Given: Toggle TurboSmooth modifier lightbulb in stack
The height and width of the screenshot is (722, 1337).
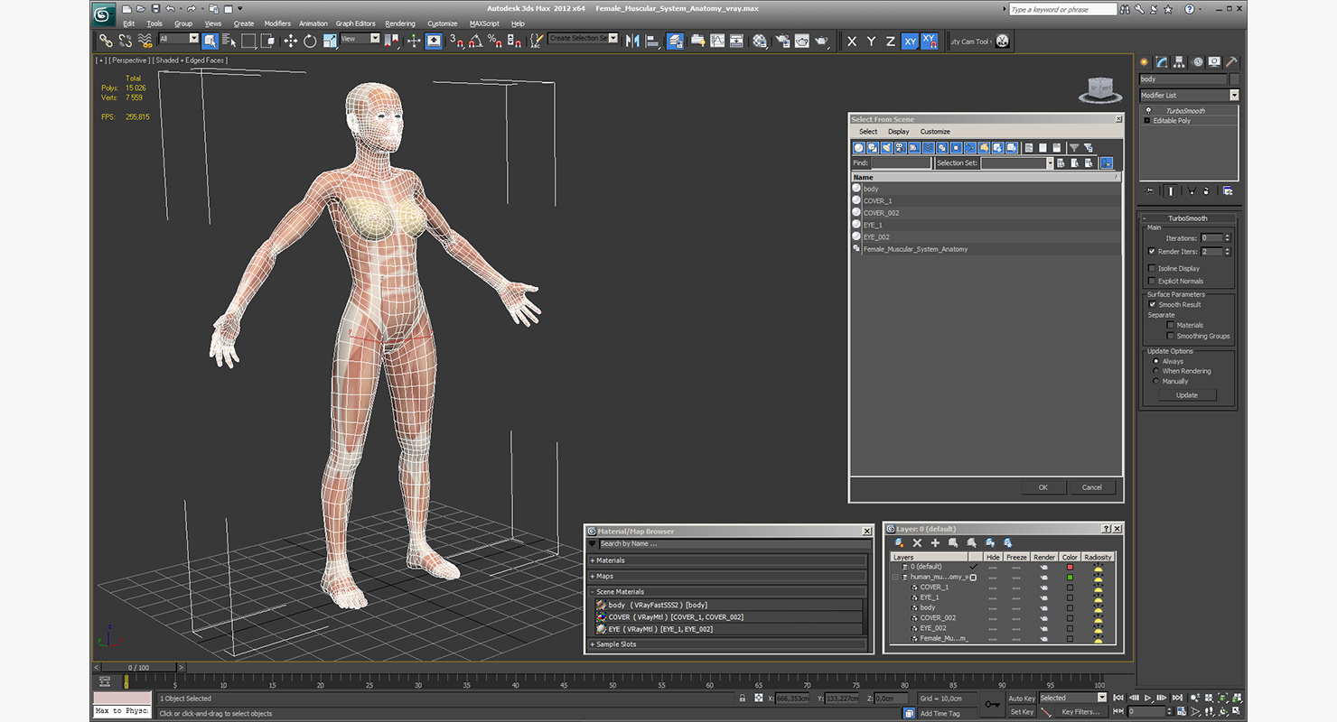Looking at the screenshot, I should coord(1148,110).
